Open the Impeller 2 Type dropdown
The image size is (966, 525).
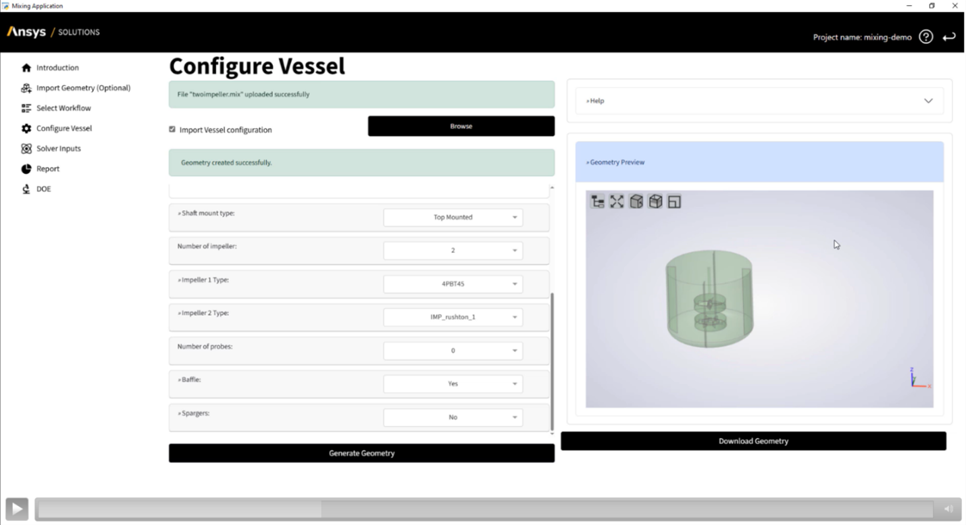453,317
